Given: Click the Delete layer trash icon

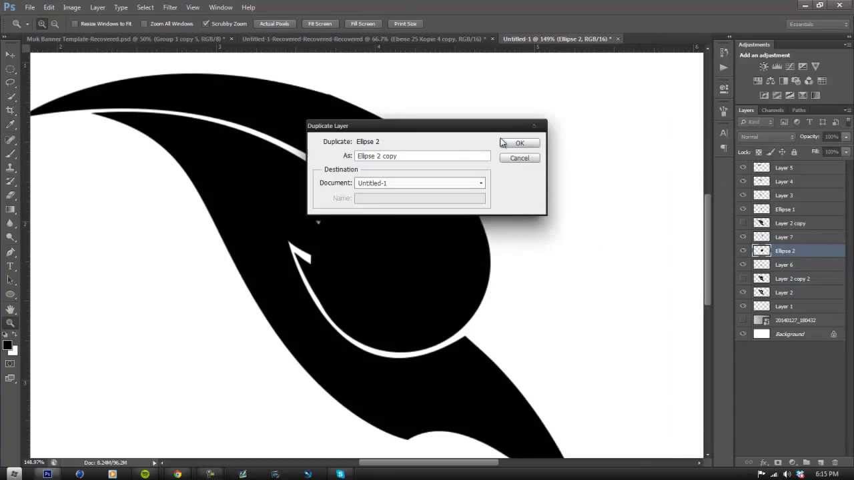Looking at the screenshot, I should tap(835, 462).
